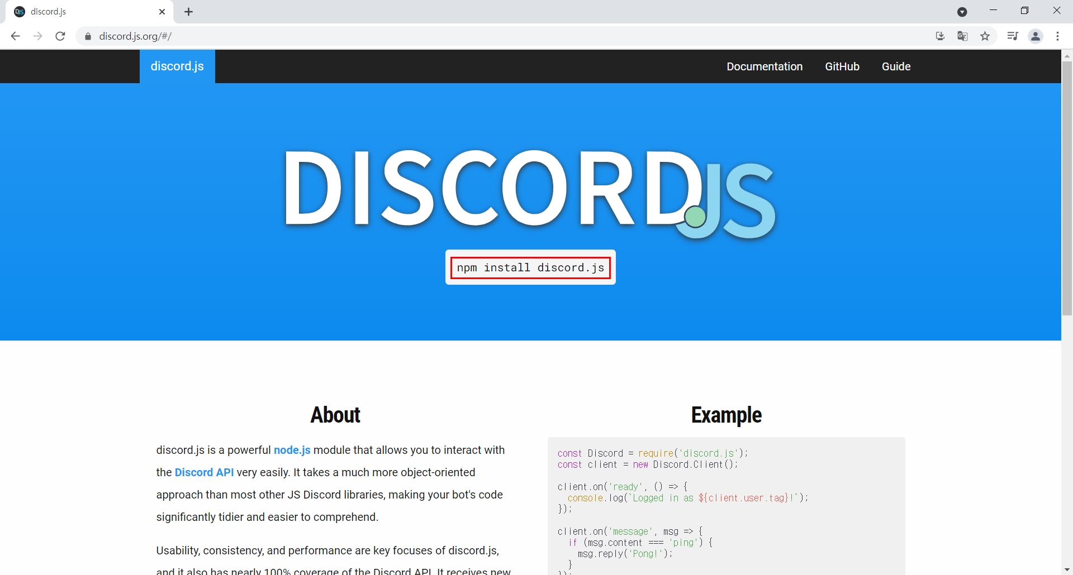
Task: Click the scrollbar down arrow
Action: 1067,569
